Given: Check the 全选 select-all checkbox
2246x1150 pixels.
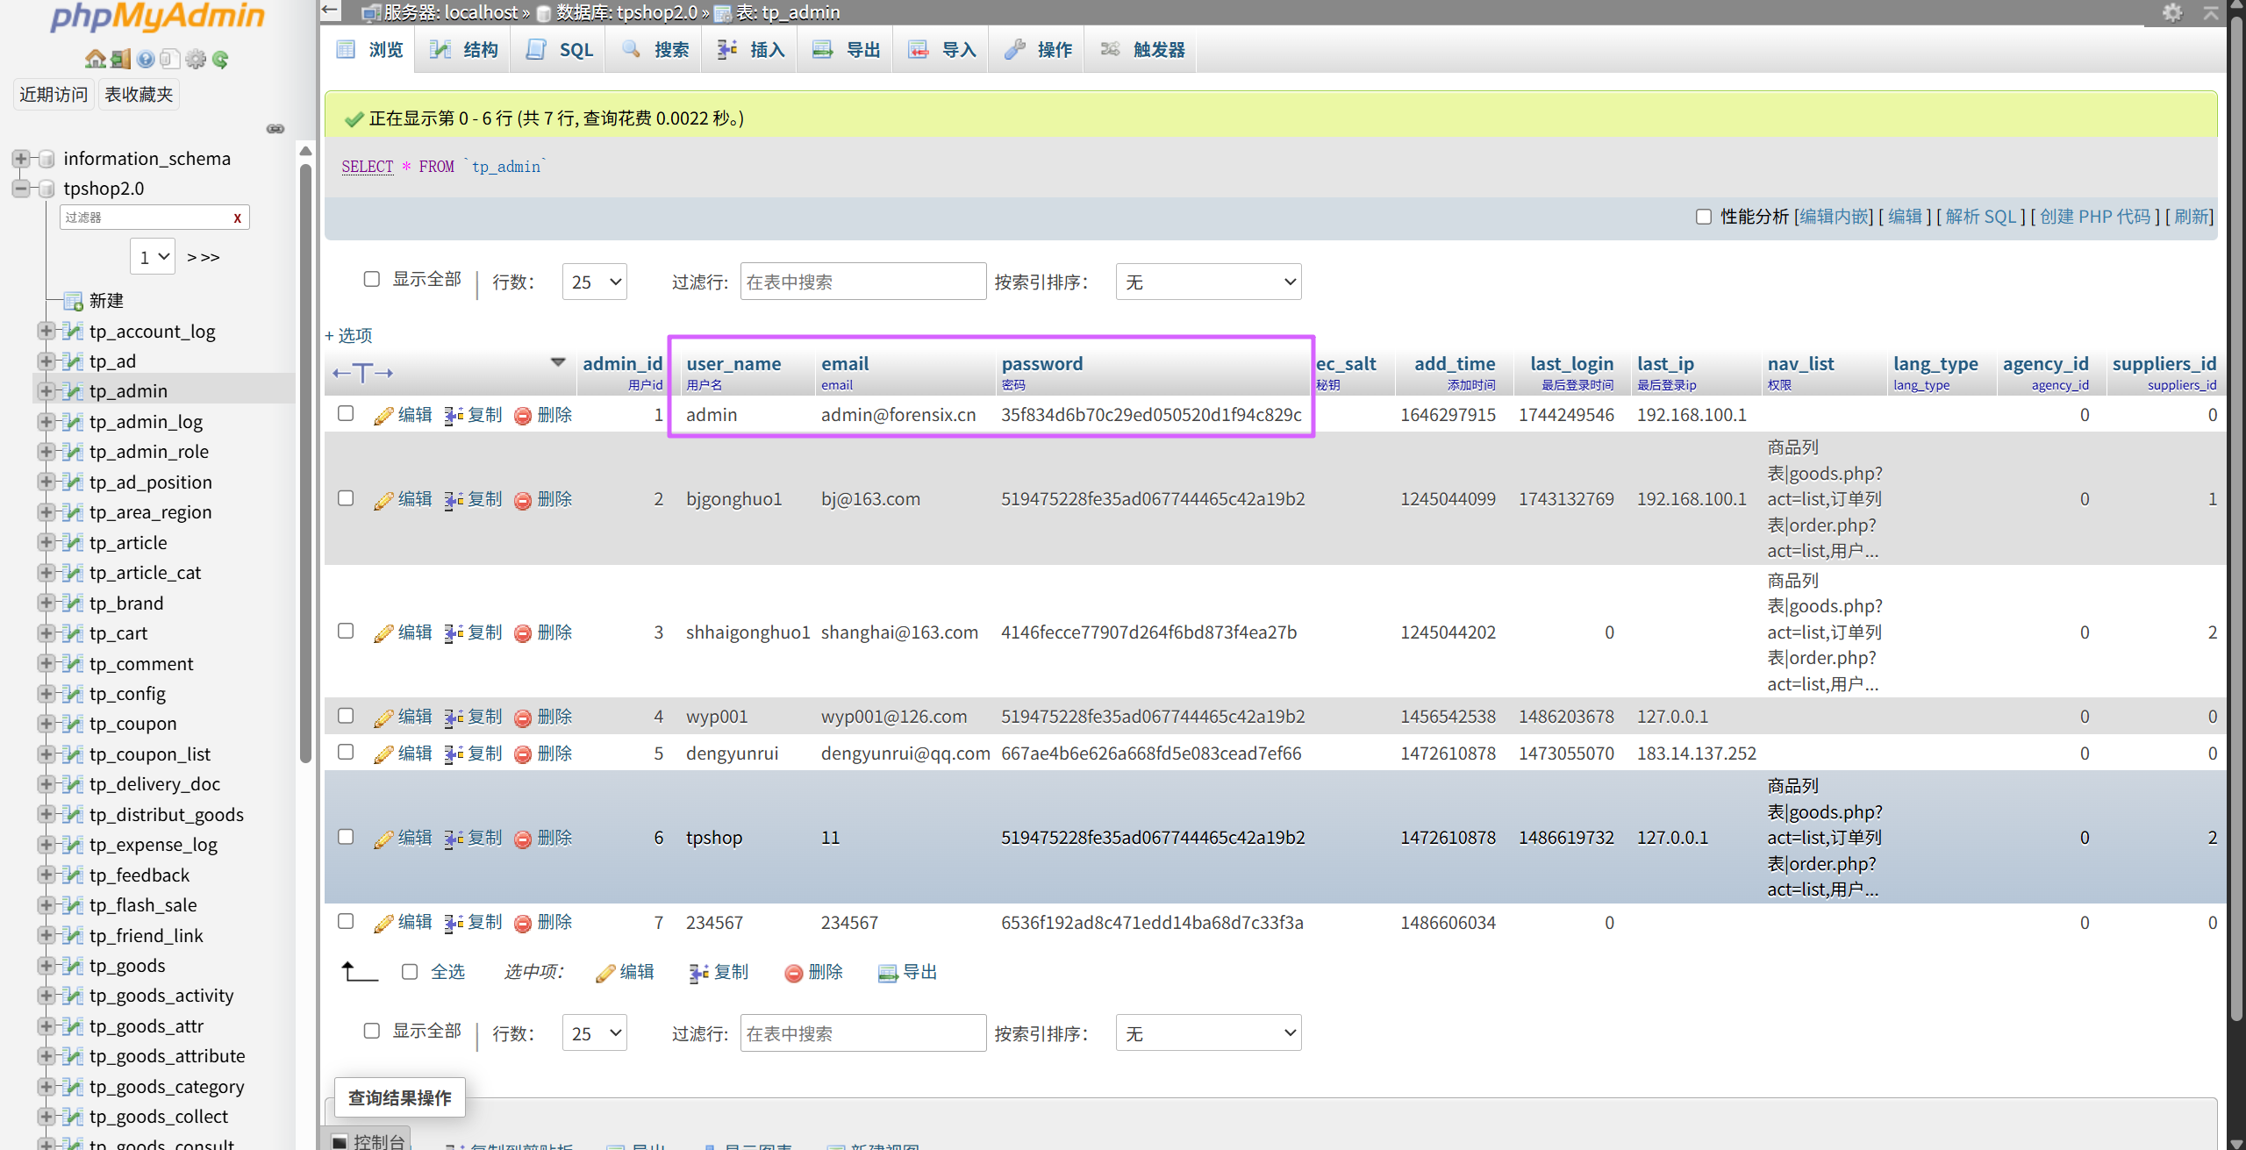Looking at the screenshot, I should click(x=410, y=972).
